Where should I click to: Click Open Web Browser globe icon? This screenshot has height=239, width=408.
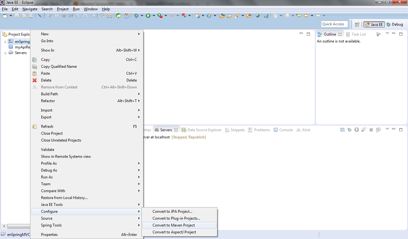pos(257,16)
